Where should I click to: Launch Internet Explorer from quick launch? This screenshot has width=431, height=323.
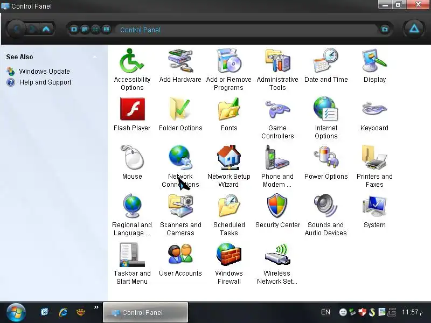pos(63,312)
